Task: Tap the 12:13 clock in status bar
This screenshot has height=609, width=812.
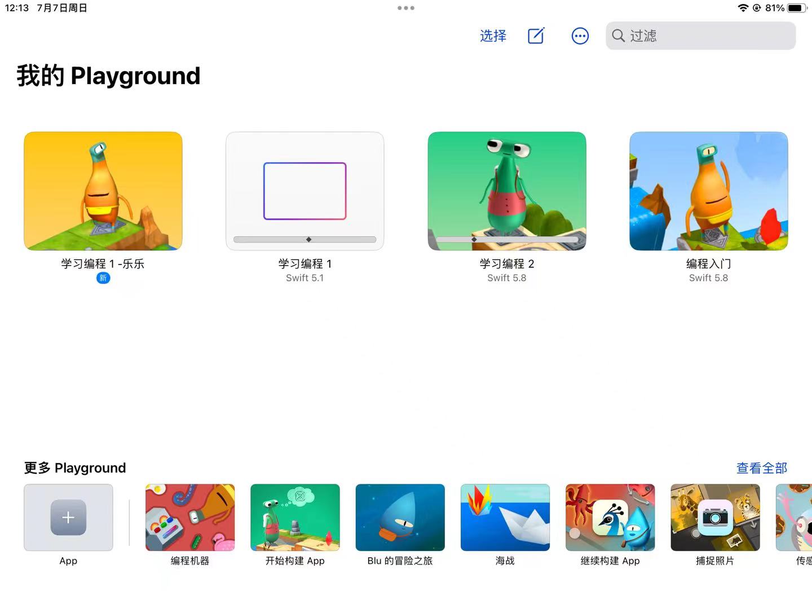Action: tap(17, 8)
